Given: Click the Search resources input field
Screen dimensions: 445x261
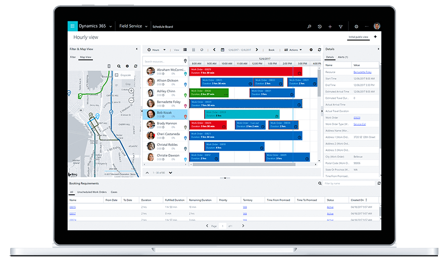Looking at the screenshot, I should 163,61.
